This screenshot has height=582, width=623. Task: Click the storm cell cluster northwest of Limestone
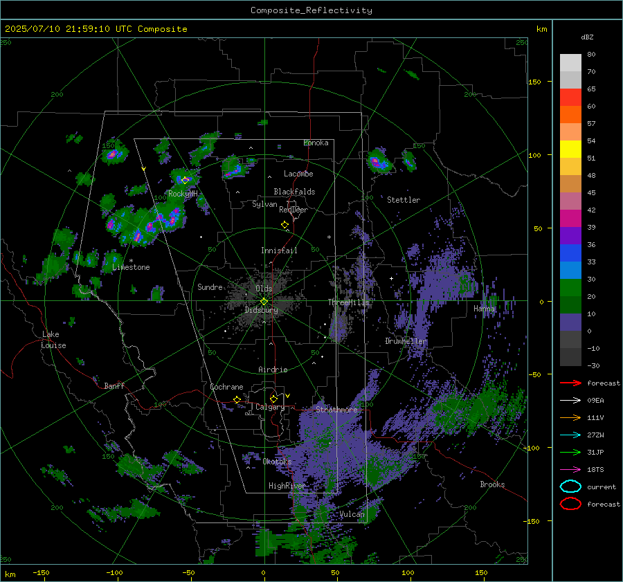tap(146, 226)
